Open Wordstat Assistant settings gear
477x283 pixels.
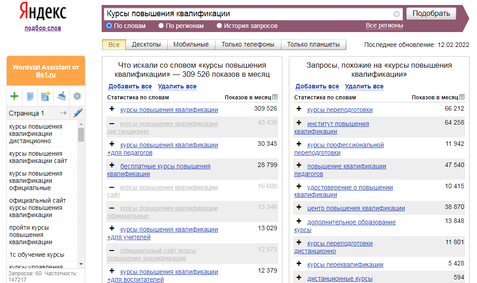[x=77, y=96]
